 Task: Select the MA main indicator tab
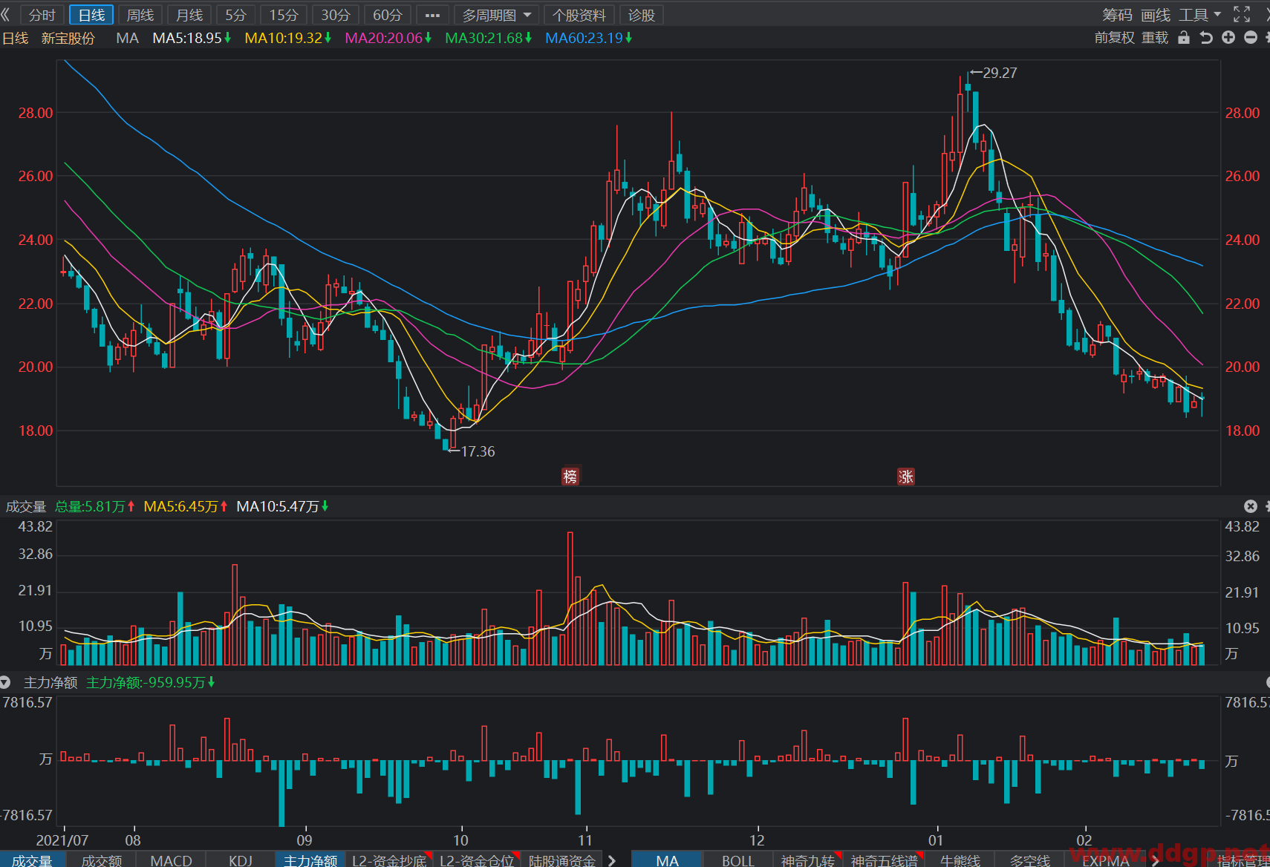[667, 860]
